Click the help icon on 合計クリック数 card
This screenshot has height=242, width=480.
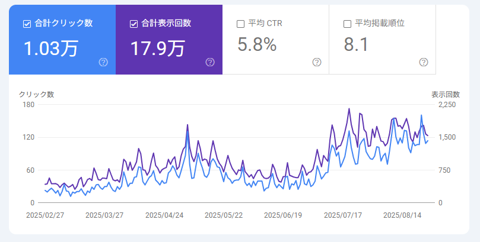click(x=103, y=62)
